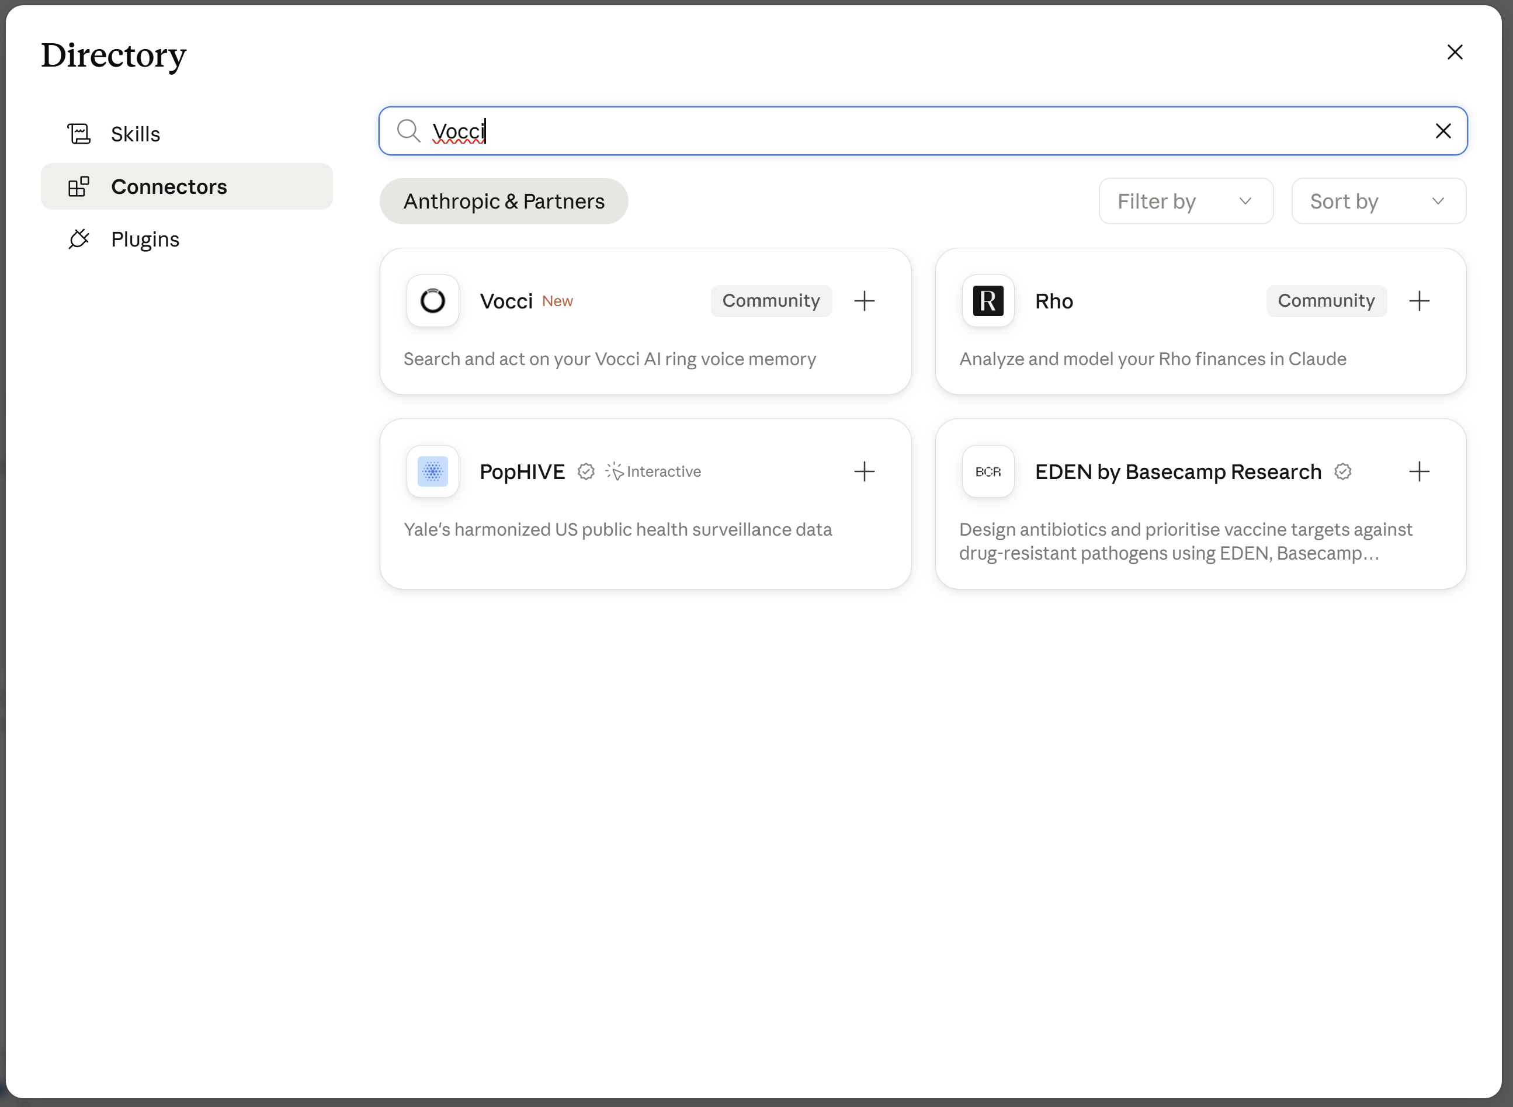This screenshot has height=1107, width=1513.
Task: Open the Sort by dropdown
Action: (x=1378, y=201)
